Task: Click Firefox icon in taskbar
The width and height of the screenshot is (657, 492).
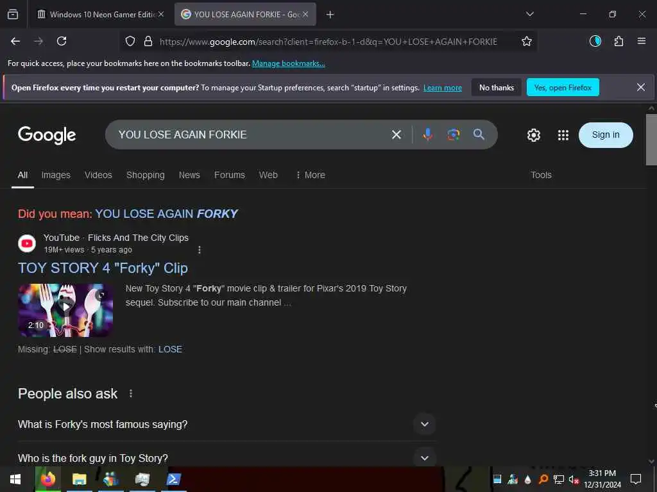Action: [x=47, y=479]
